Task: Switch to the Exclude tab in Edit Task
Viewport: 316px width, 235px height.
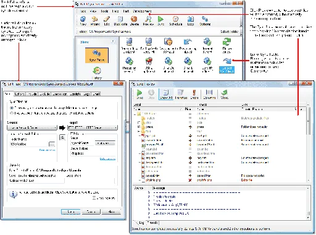Action: click(x=44, y=94)
